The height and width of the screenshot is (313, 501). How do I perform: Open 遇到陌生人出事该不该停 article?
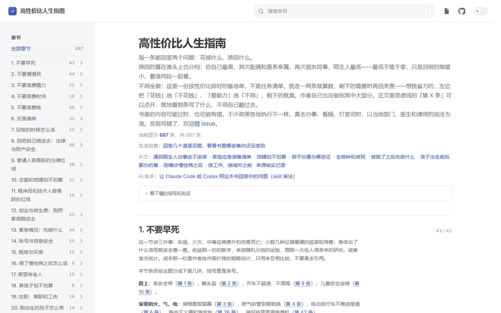pos(180,157)
